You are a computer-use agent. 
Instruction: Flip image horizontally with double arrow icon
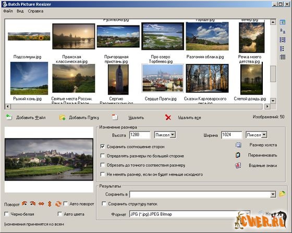41,204
